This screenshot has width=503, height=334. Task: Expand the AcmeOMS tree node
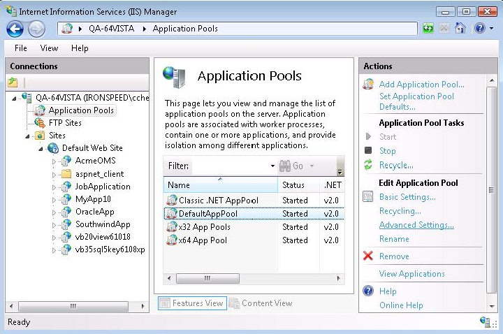[x=54, y=161]
